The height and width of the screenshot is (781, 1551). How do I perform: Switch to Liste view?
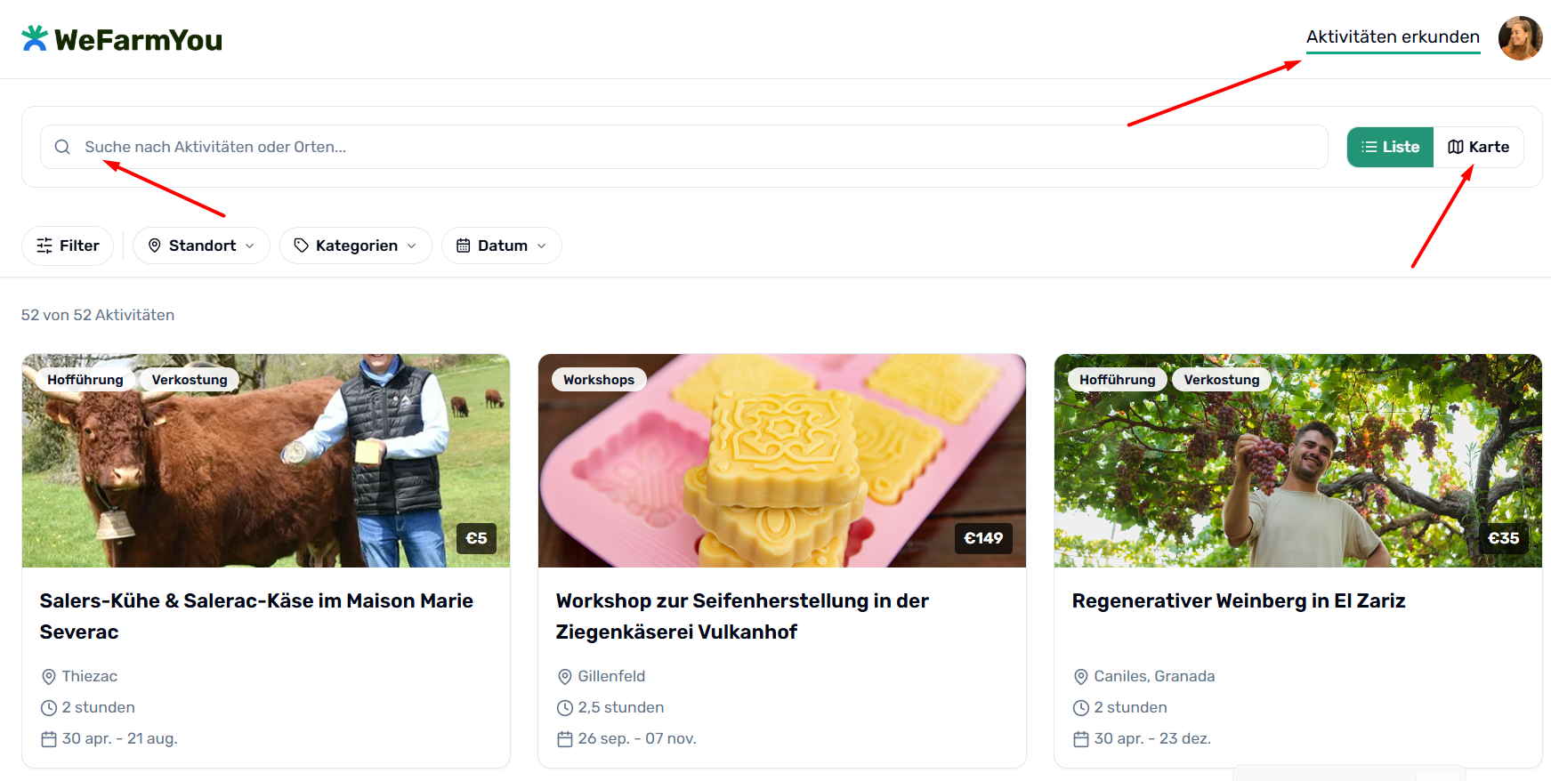(1390, 147)
